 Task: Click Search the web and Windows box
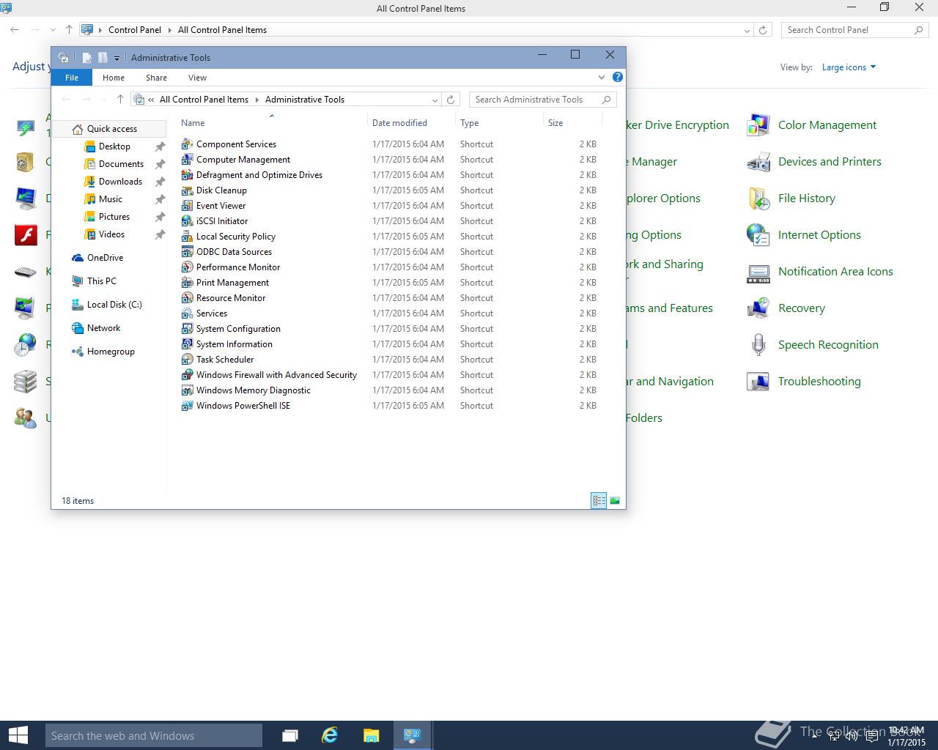coord(154,736)
